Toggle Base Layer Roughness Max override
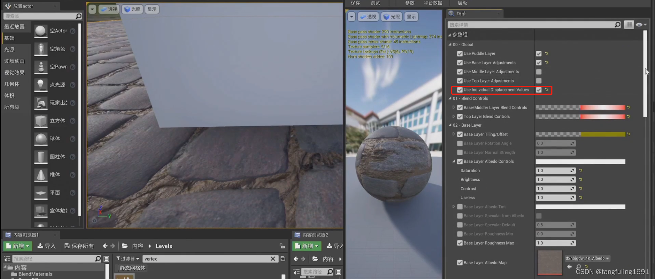 460,243
